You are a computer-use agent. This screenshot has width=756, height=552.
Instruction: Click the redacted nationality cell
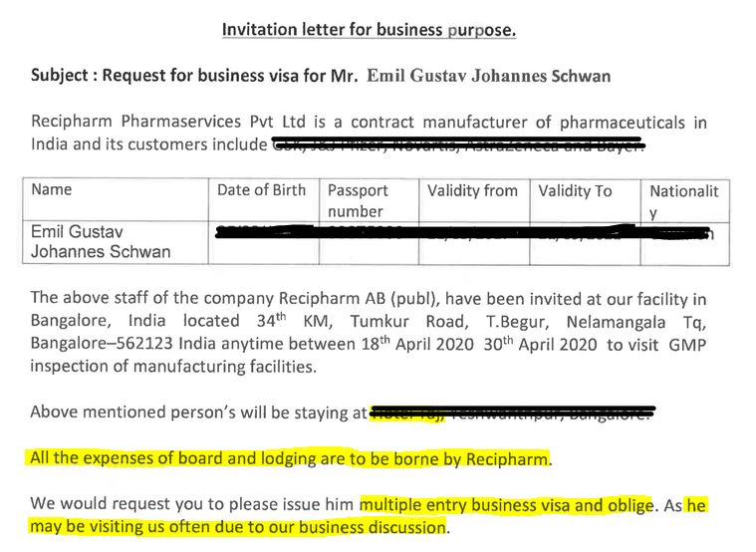coord(682,234)
